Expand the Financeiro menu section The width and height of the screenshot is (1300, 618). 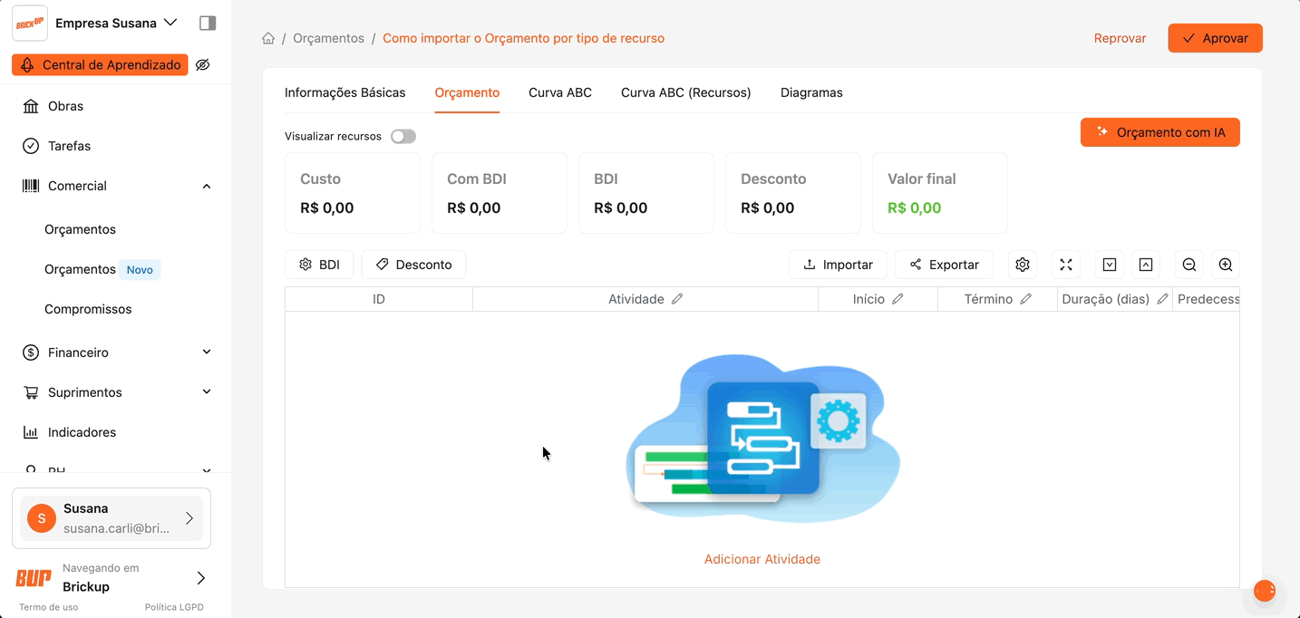pos(207,352)
